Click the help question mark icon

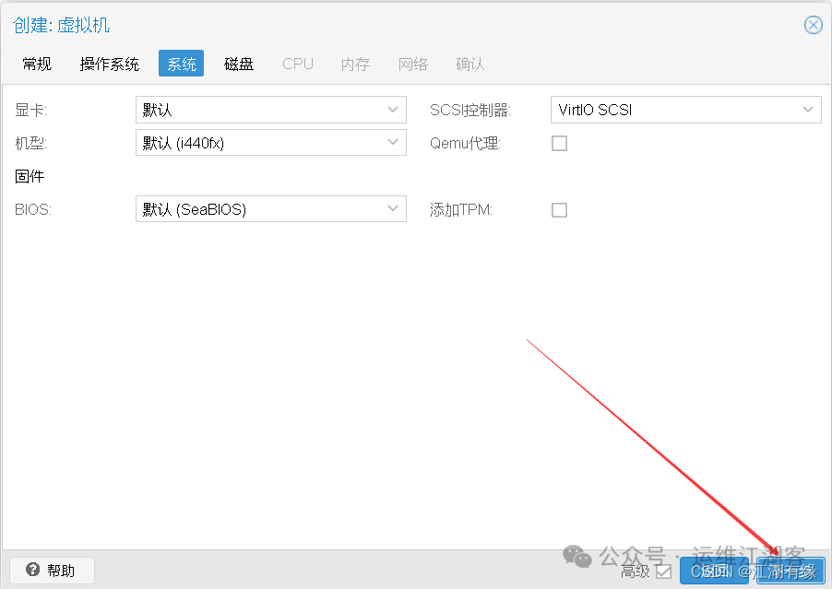point(33,570)
